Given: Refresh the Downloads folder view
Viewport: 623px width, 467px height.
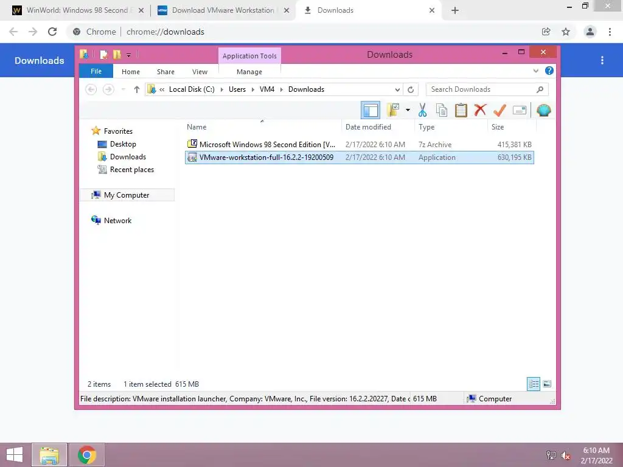Looking at the screenshot, I should (x=411, y=89).
